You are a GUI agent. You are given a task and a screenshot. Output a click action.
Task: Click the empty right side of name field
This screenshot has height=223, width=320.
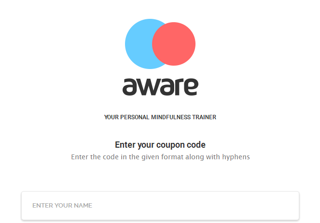coord(224,206)
